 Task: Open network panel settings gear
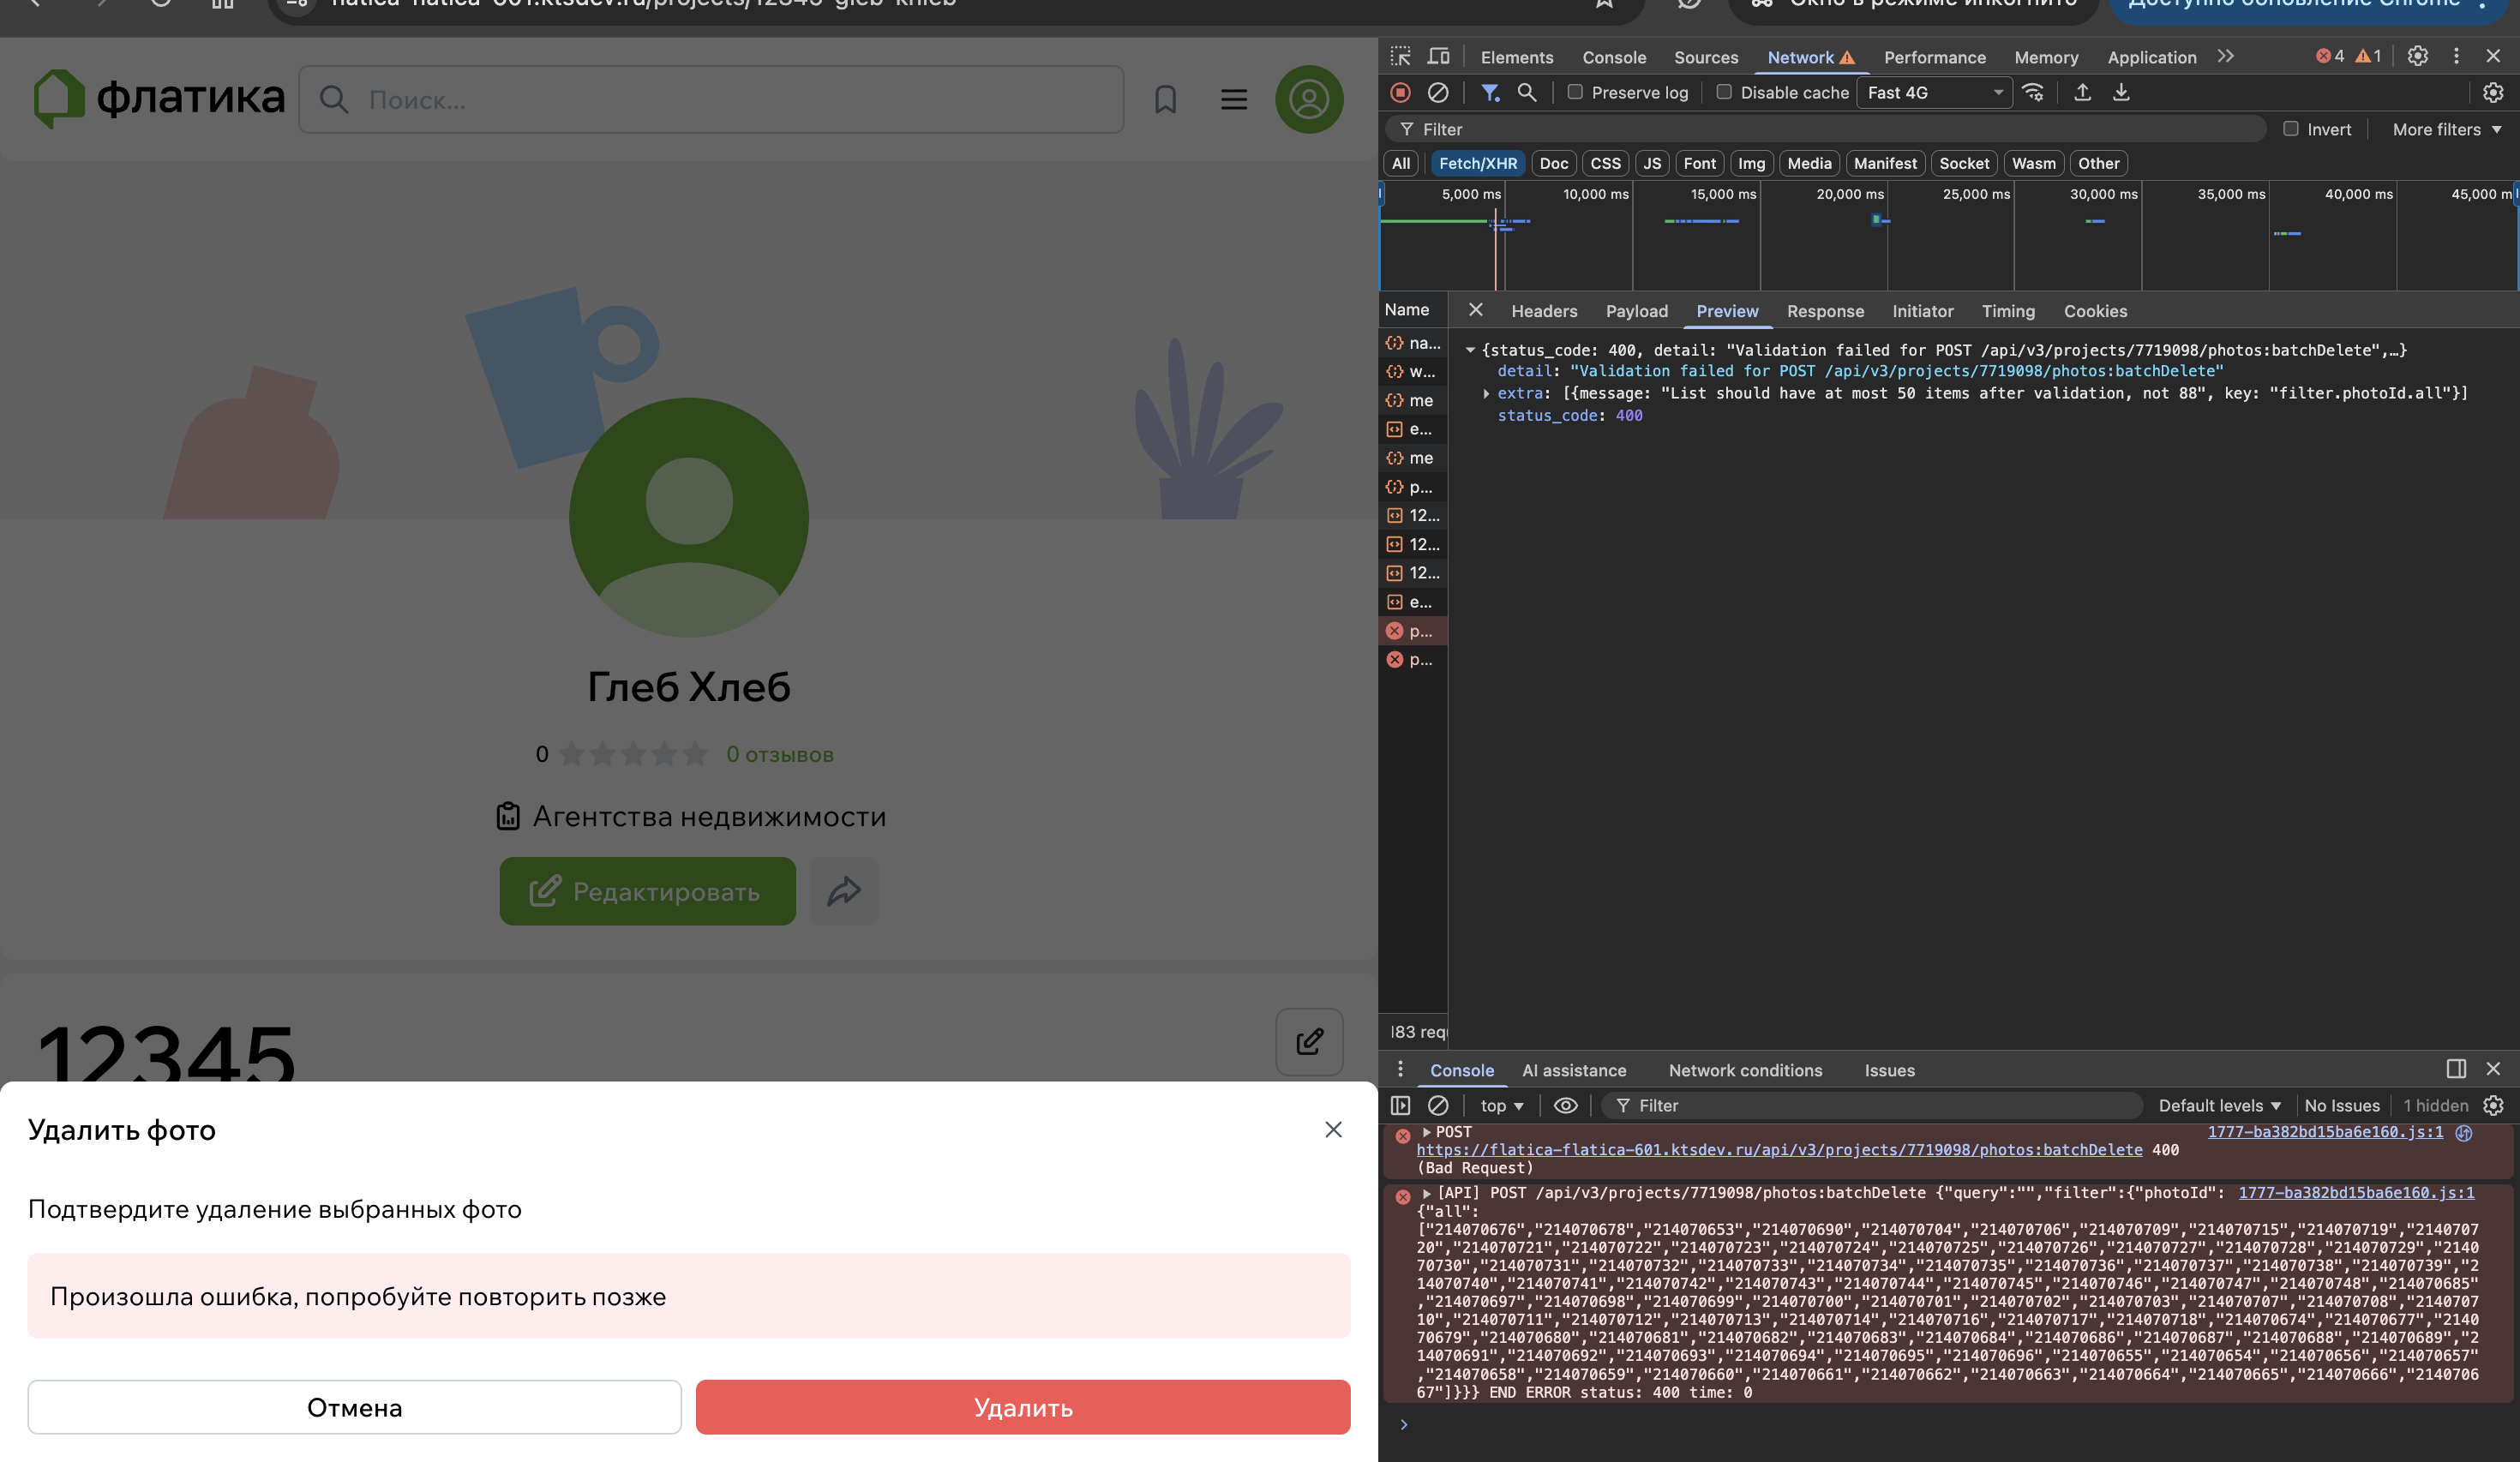click(x=2492, y=92)
